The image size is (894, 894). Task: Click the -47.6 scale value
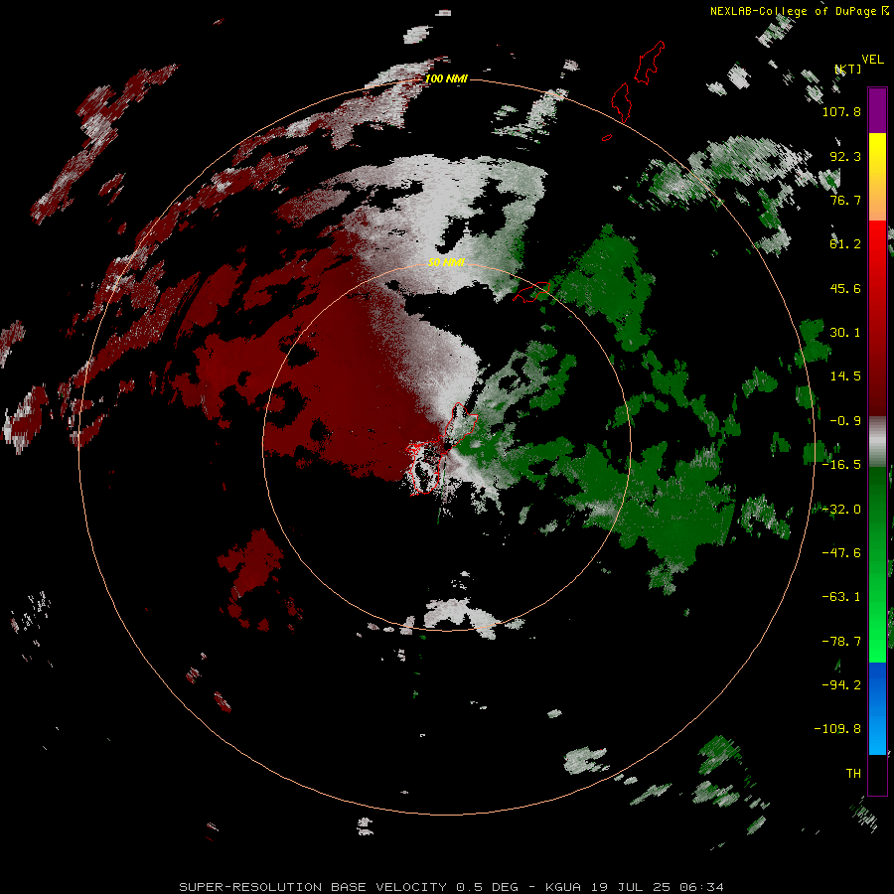pos(841,553)
